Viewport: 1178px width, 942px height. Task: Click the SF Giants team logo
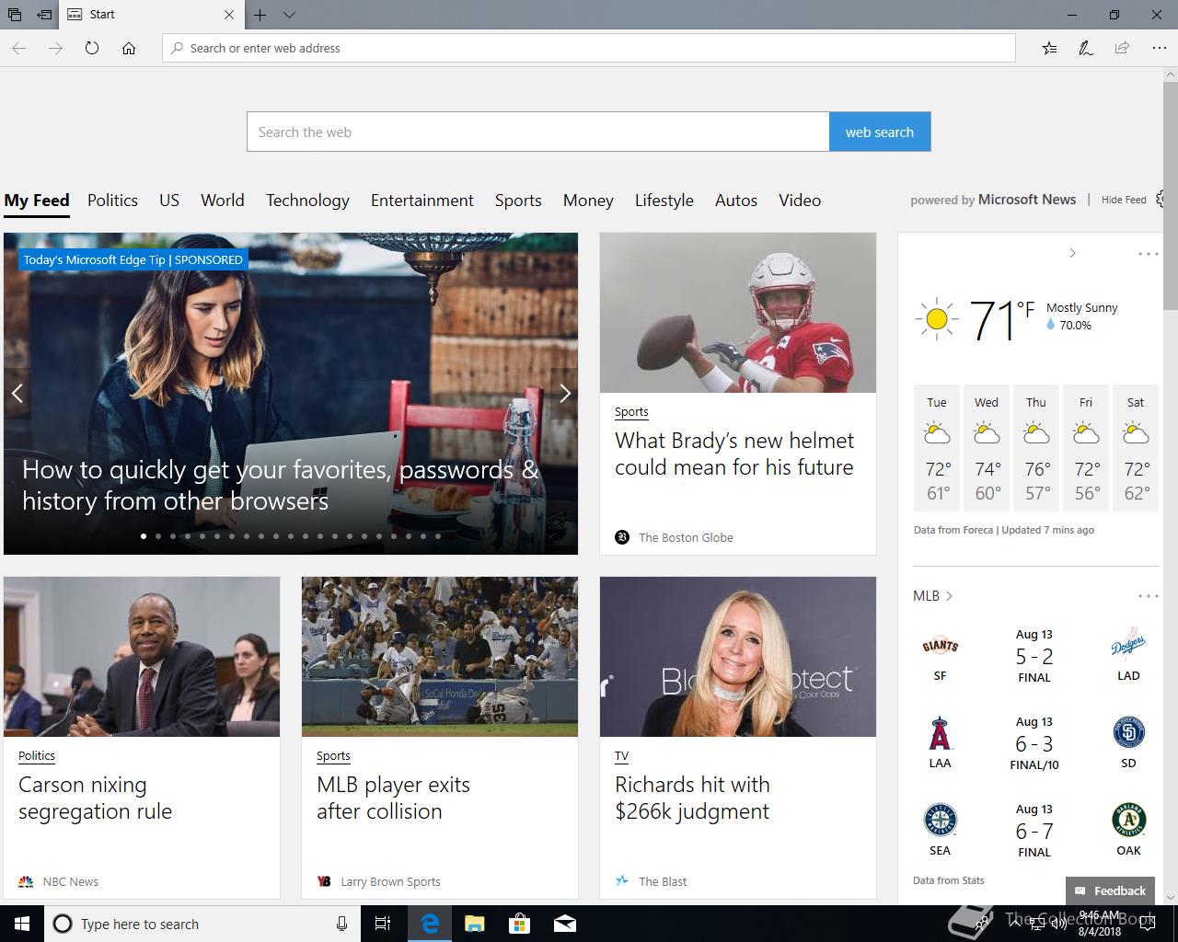coord(940,646)
